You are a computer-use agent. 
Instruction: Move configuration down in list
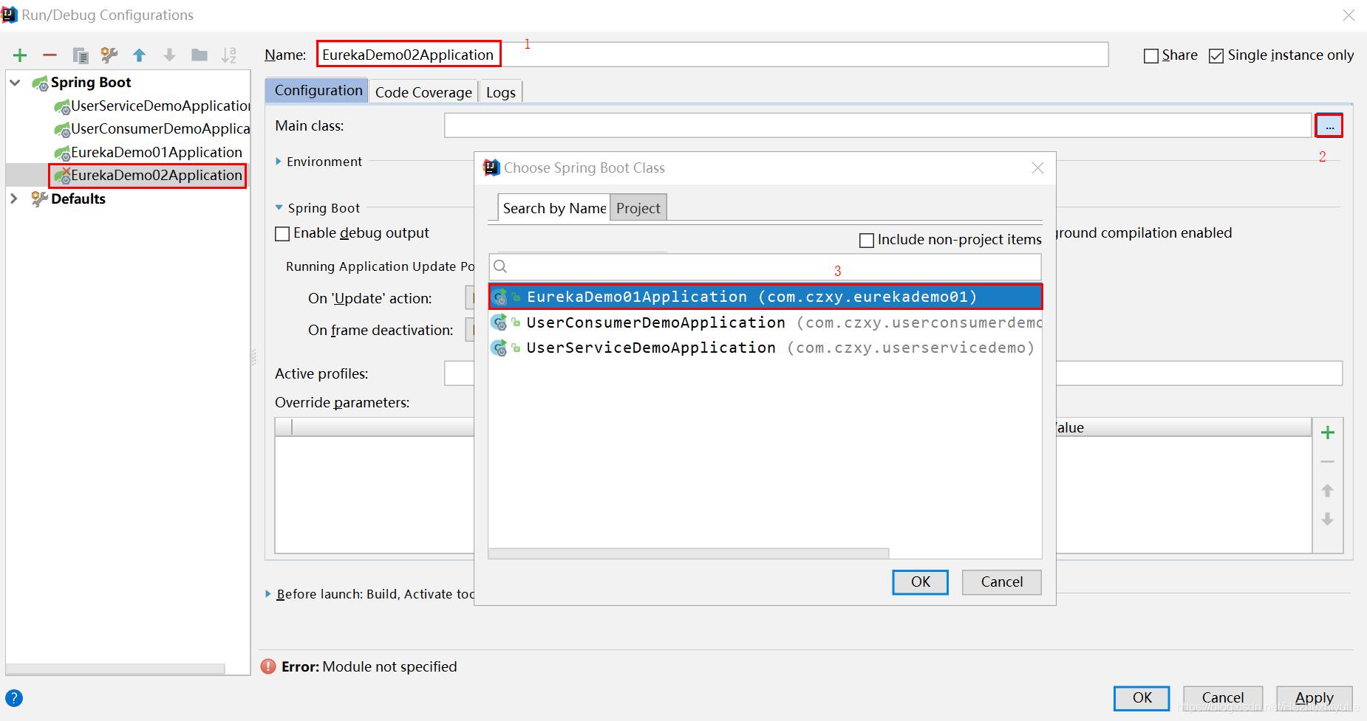coord(169,55)
